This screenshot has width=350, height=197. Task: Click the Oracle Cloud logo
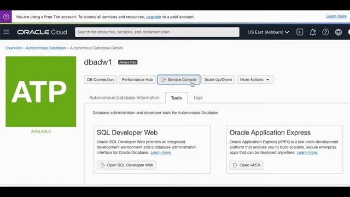(x=42, y=32)
